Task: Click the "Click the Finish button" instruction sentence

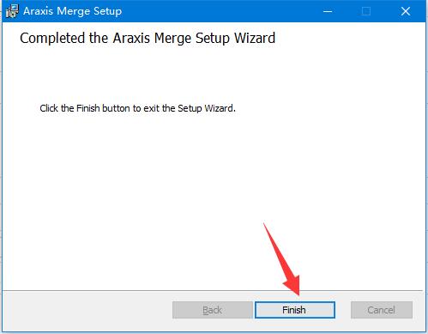Action: click(137, 108)
